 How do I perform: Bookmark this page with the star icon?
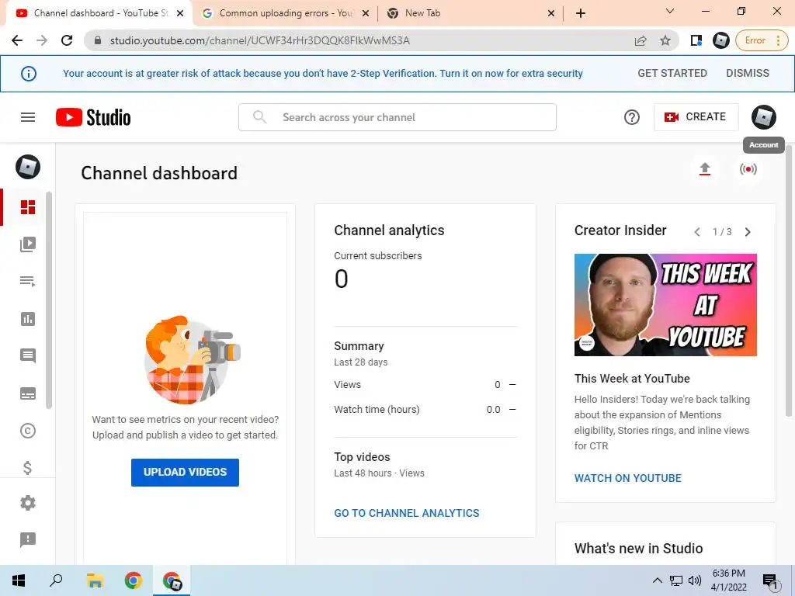[x=665, y=40]
